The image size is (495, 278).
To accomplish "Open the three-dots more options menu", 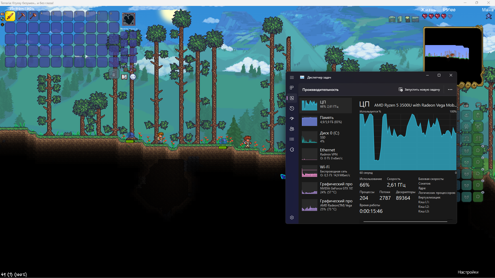I will coord(450,90).
